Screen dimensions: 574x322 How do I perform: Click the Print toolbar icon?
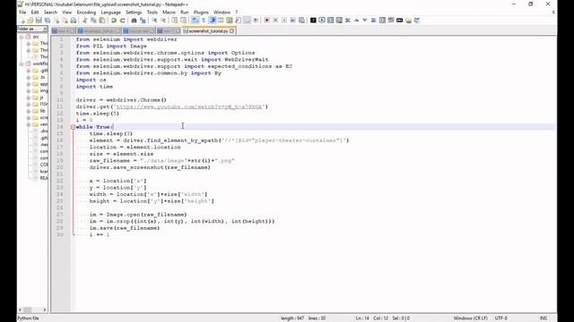(74, 21)
